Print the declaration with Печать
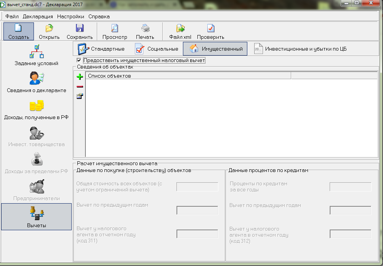 point(145,32)
